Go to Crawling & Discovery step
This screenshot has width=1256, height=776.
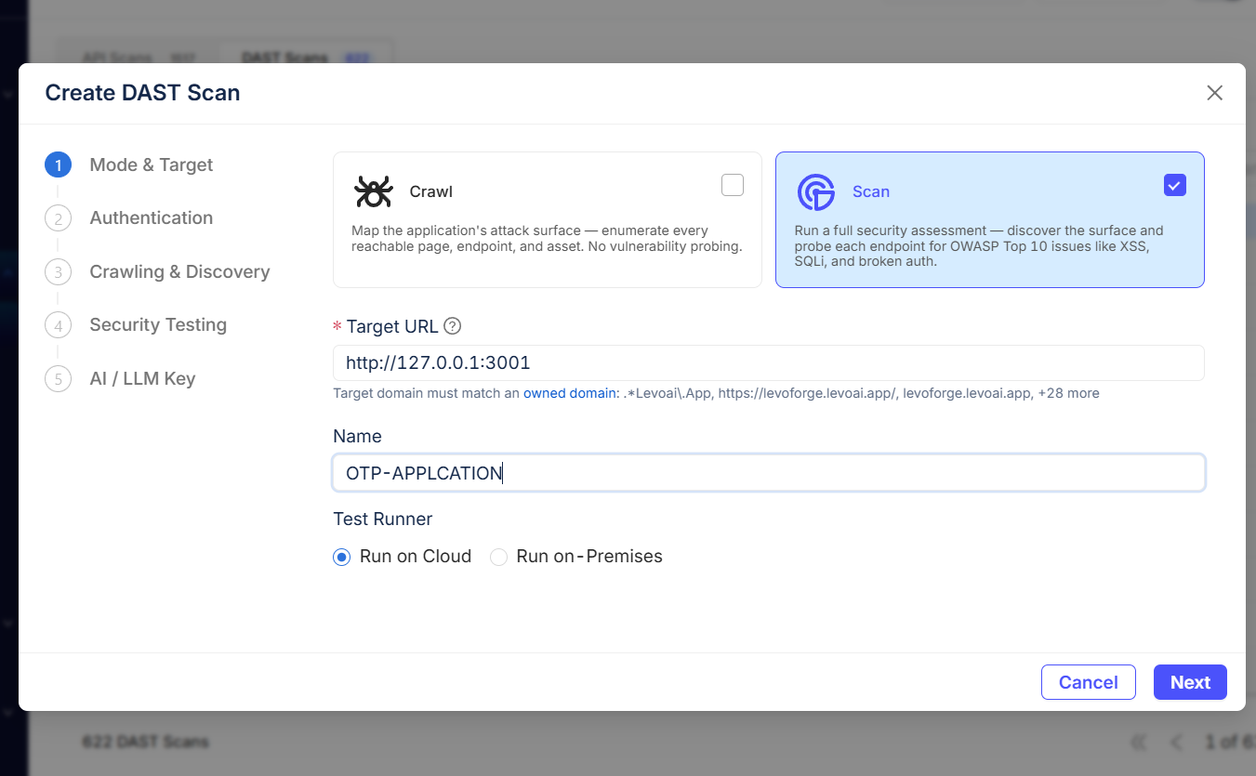tap(179, 271)
